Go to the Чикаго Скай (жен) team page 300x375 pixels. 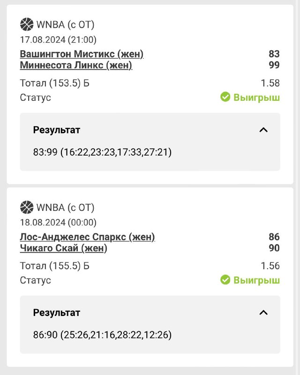pyautogui.click(x=63, y=248)
